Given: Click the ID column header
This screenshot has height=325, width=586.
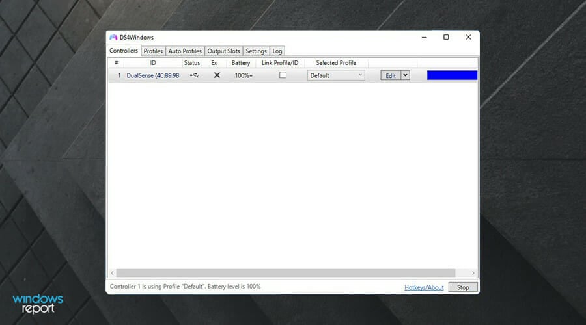Looking at the screenshot, I should pos(153,62).
